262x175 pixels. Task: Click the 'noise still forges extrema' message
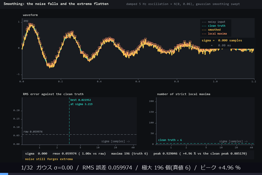(x=49, y=159)
